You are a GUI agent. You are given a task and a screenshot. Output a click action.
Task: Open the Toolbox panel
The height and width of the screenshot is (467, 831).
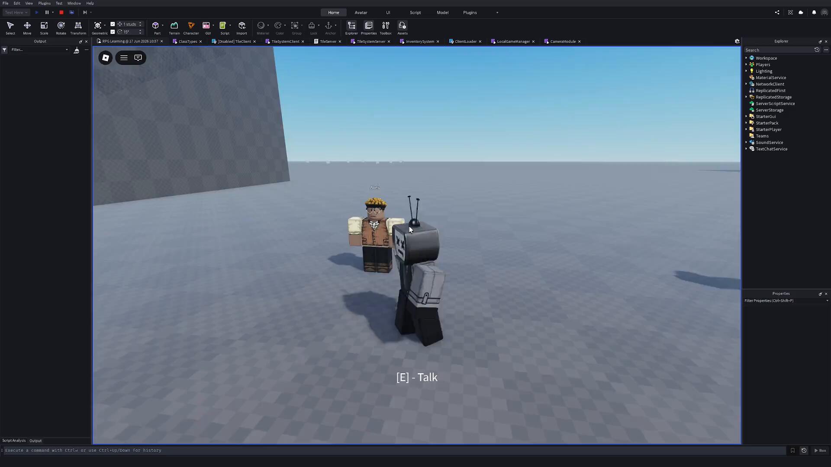pos(385,28)
